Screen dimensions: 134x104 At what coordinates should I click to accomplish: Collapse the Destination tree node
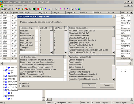(4, 90)
